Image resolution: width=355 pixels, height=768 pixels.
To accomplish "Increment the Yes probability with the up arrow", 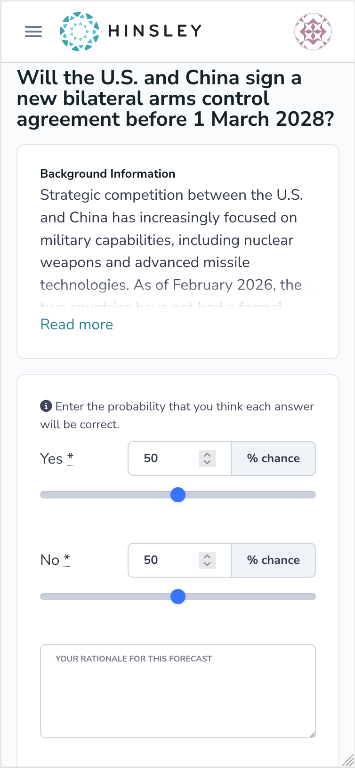I will (x=206, y=455).
